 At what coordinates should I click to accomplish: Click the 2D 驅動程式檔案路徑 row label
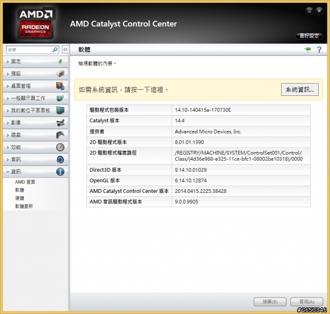coord(113,153)
